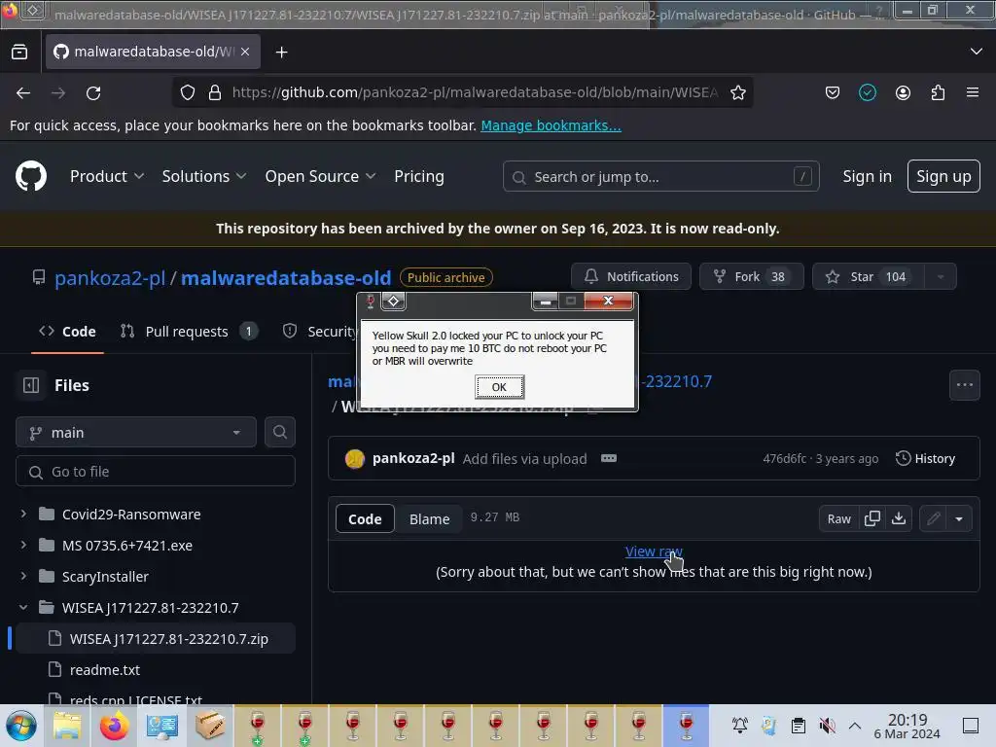Close the malwaredatabase-old tab
The image size is (996, 747).
click(245, 52)
